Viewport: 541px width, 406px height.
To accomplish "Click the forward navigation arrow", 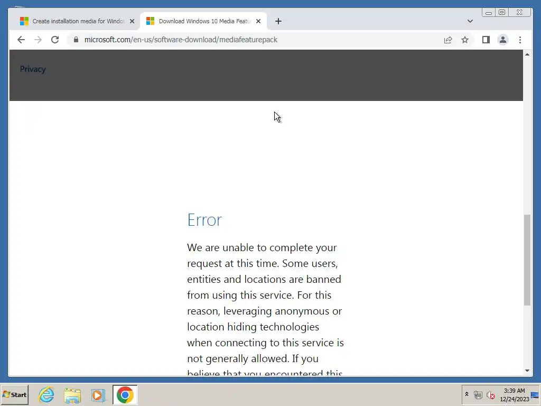I will (x=38, y=40).
